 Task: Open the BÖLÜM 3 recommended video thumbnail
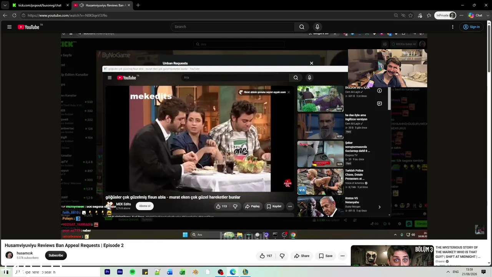(x=392, y=255)
